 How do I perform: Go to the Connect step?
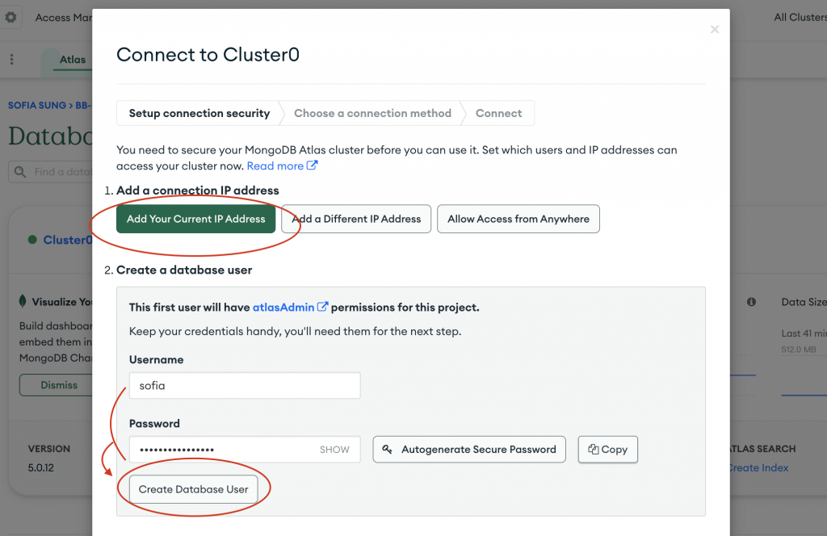(x=498, y=114)
